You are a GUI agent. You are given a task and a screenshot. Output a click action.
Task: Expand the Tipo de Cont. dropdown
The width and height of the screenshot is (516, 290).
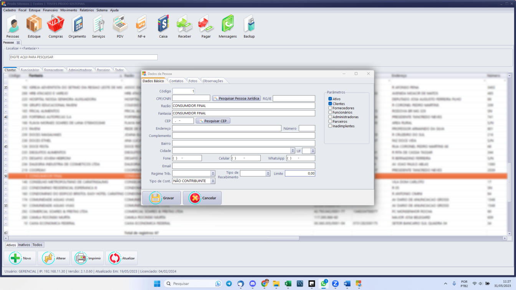coord(213,181)
